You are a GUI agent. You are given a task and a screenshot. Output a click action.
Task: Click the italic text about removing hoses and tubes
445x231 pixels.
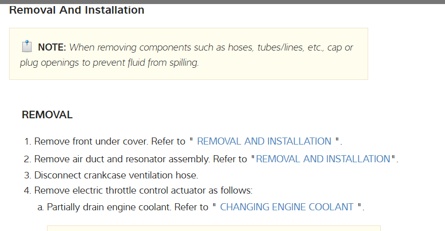click(x=211, y=48)
